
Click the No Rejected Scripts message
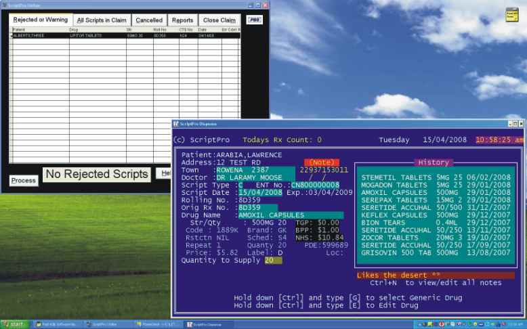97,174
